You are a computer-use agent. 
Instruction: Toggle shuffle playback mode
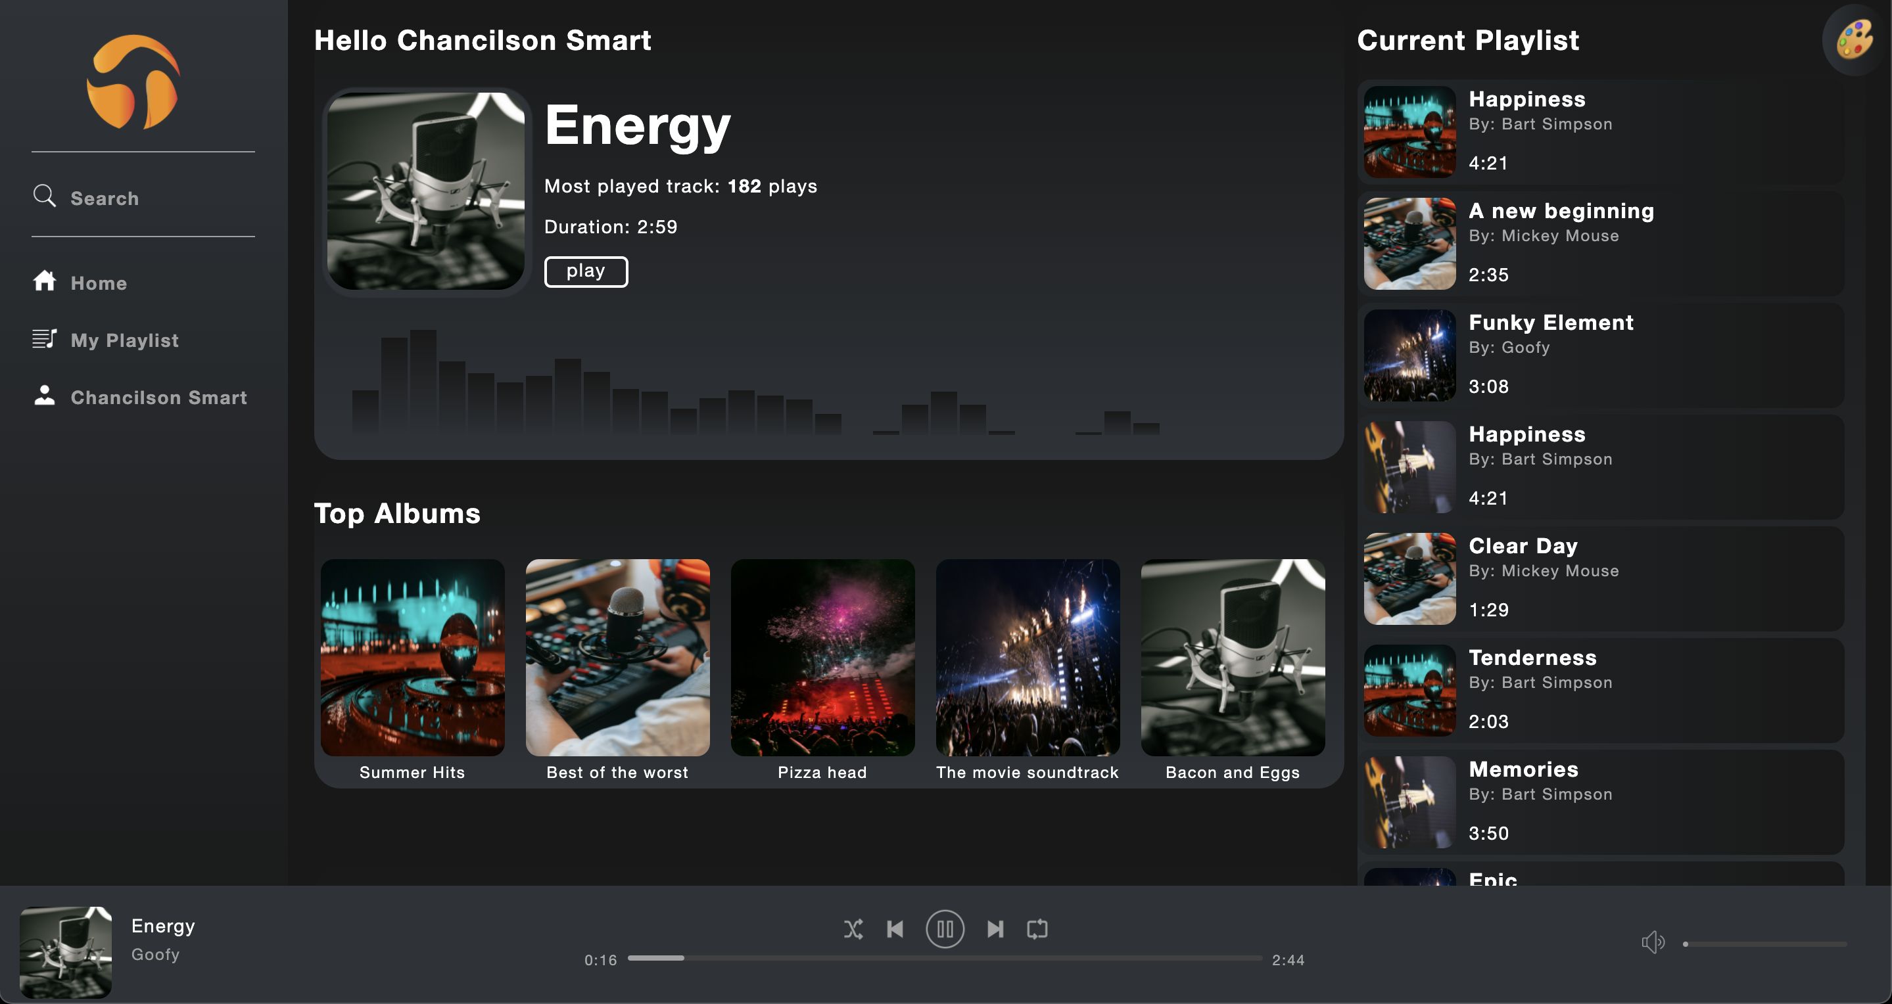click(853, 929)
